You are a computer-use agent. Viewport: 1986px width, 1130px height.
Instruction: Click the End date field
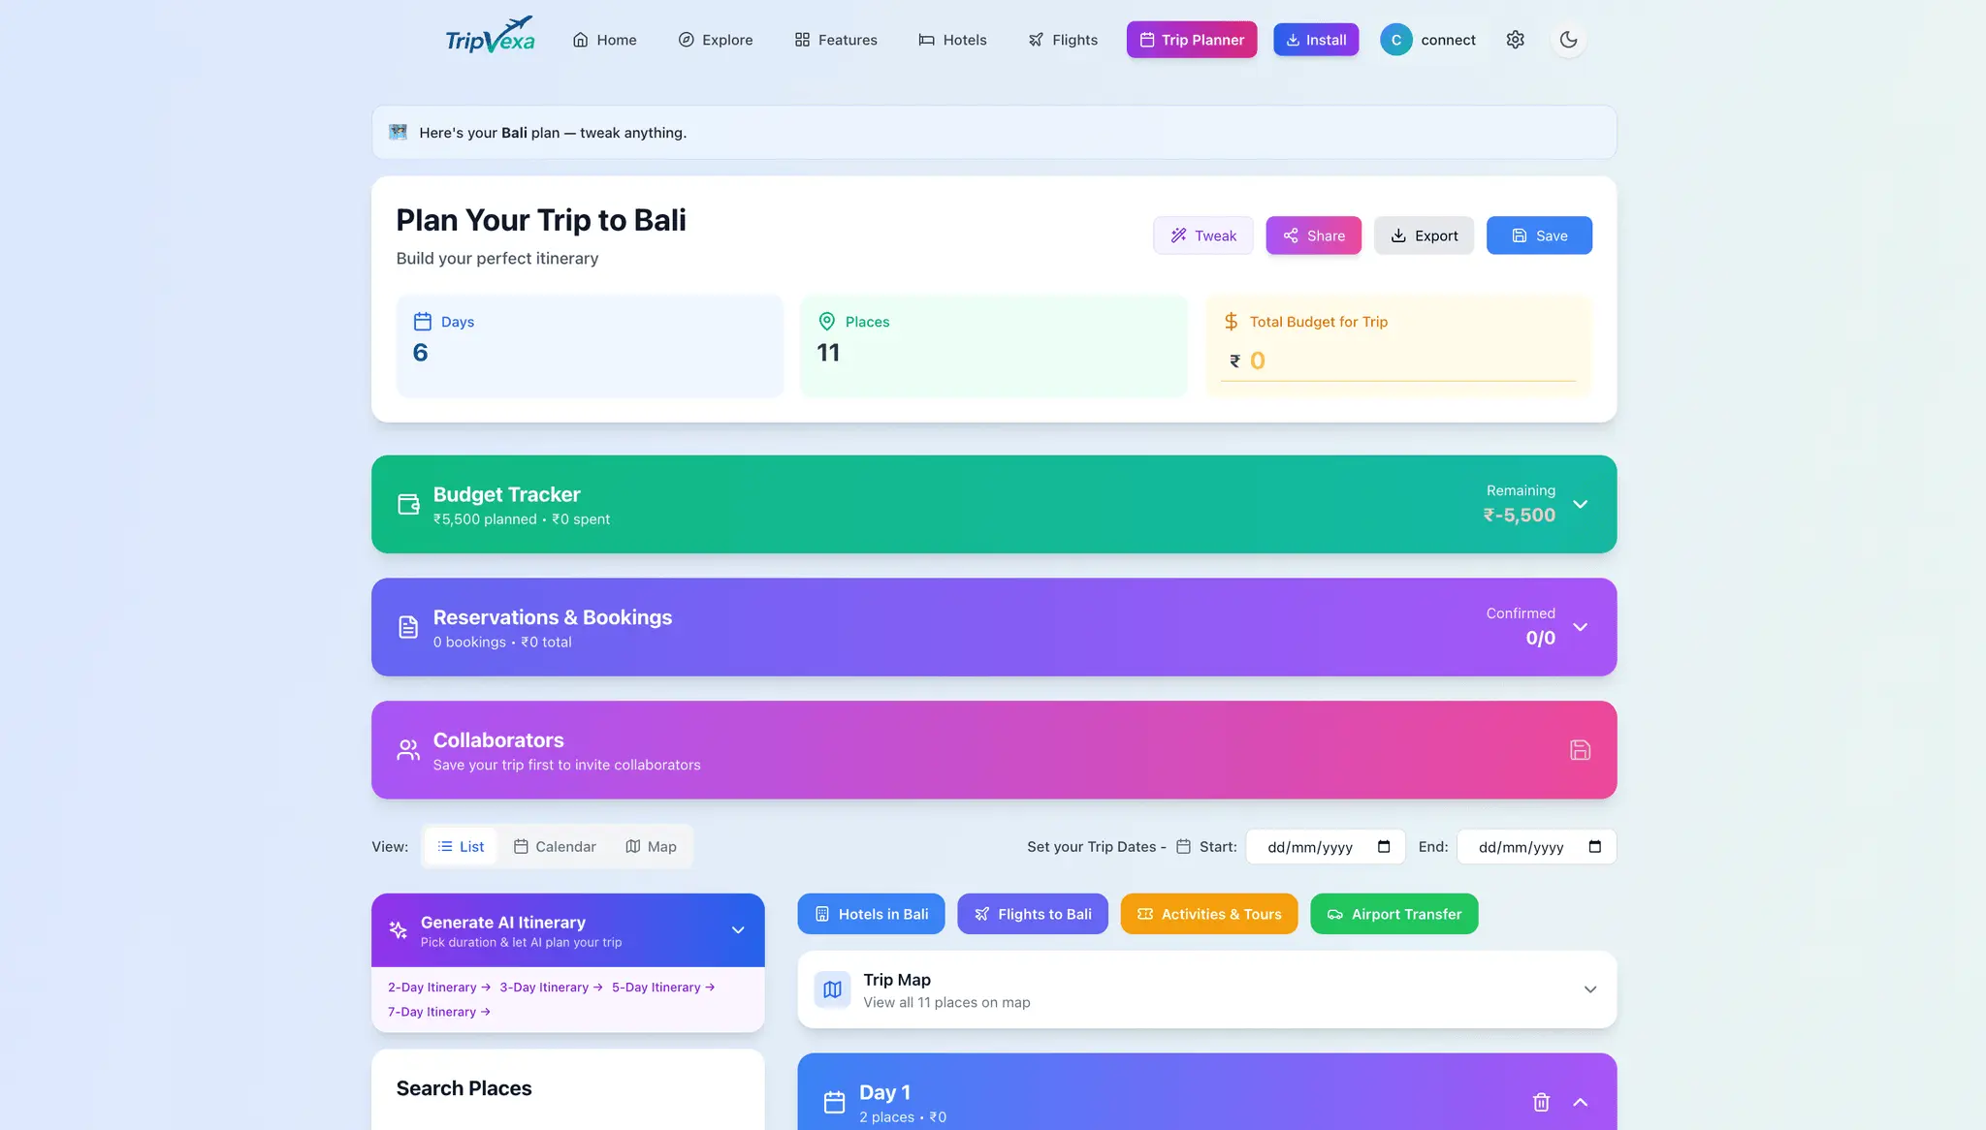[x=1537, y=847]
